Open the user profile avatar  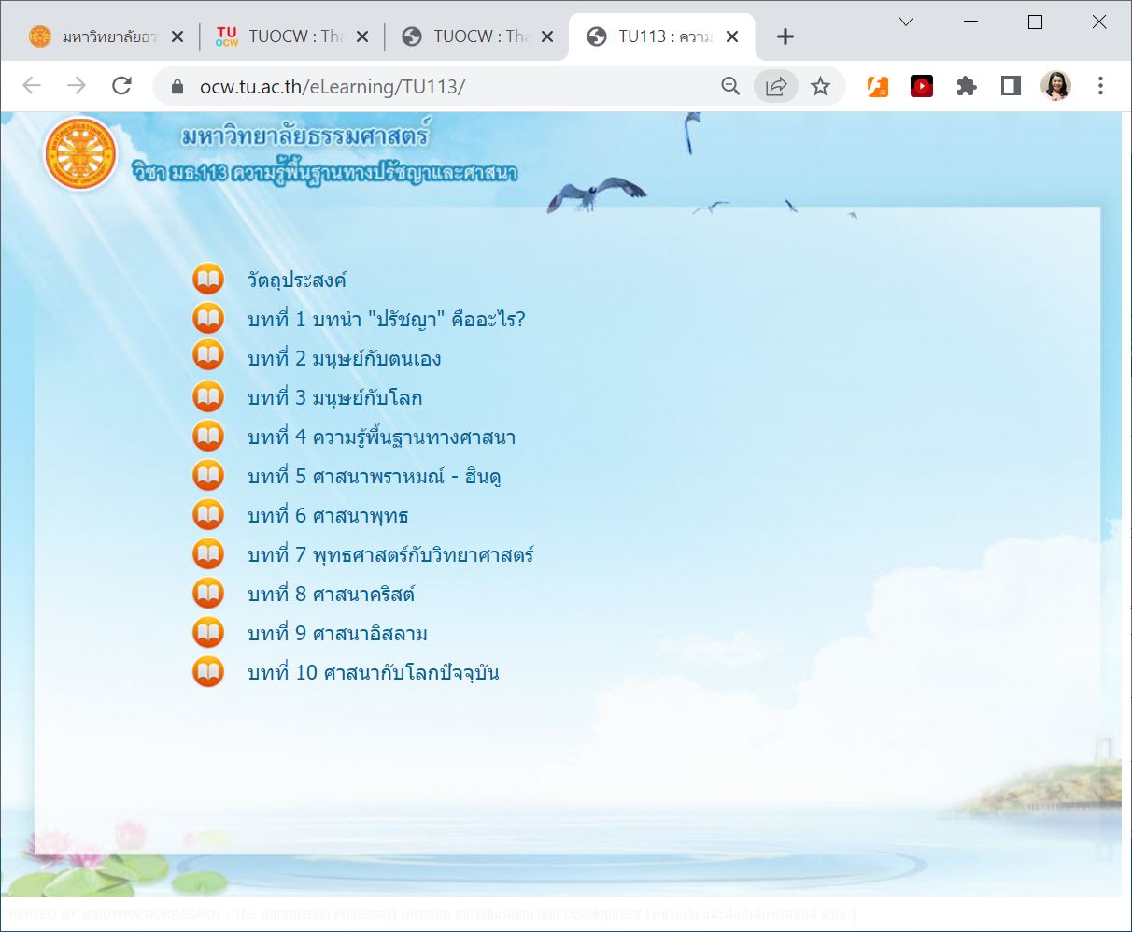[1055, 86]
